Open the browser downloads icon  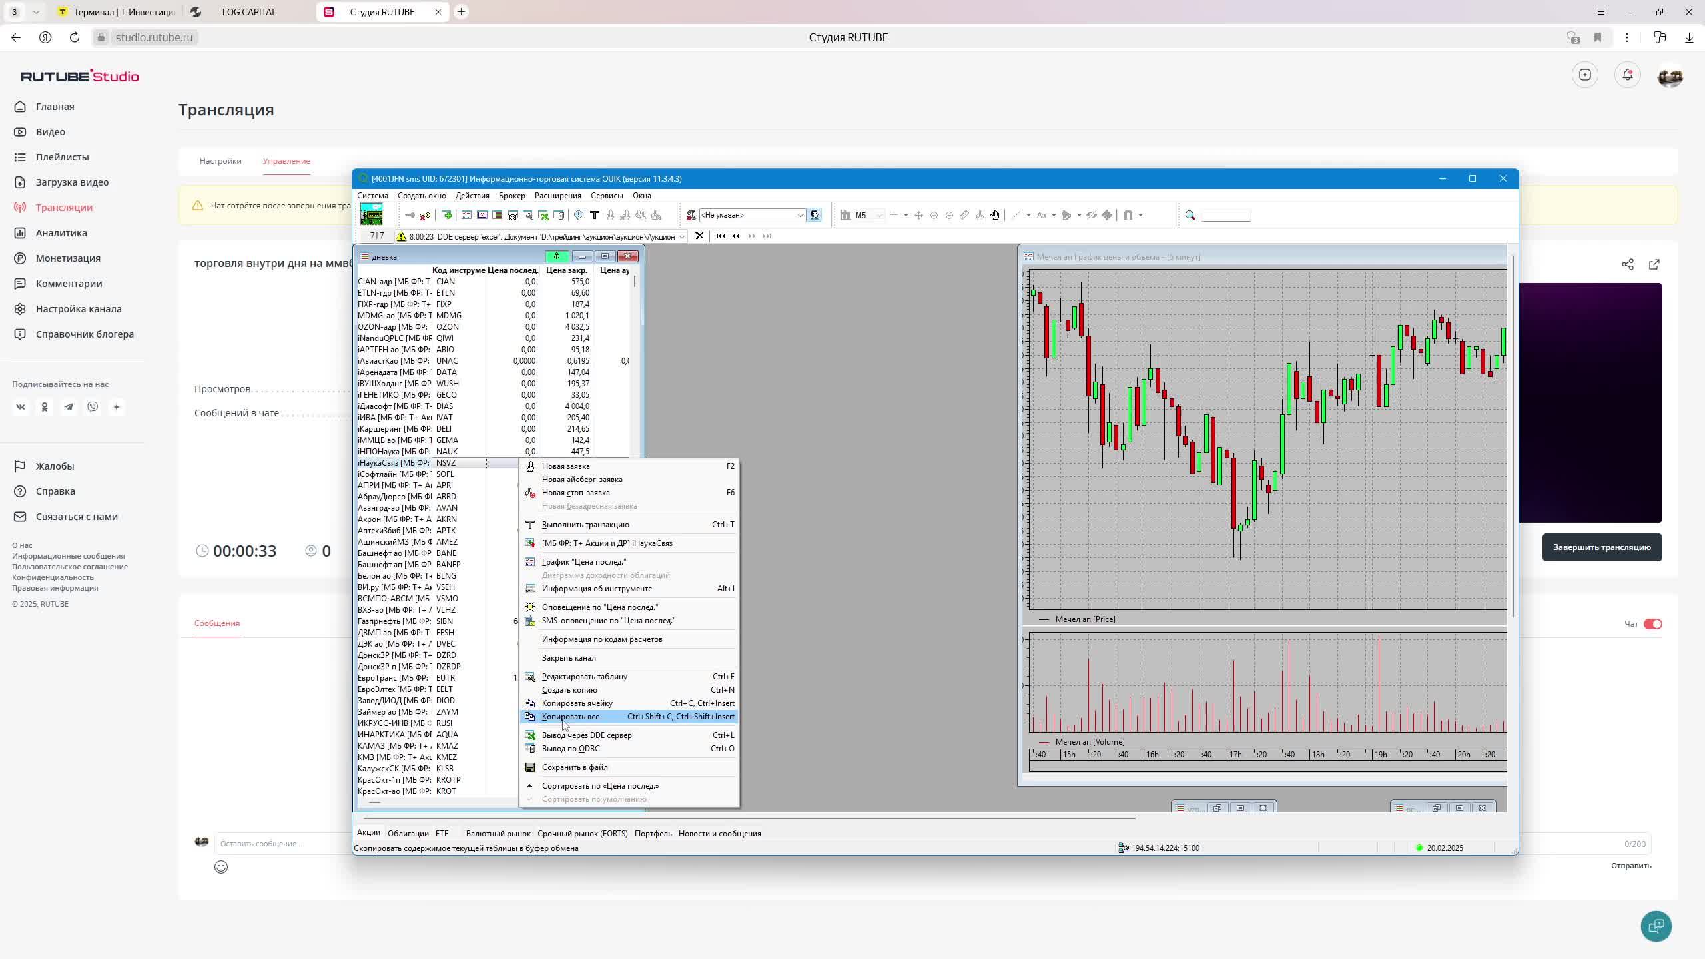pos(1690,37)
